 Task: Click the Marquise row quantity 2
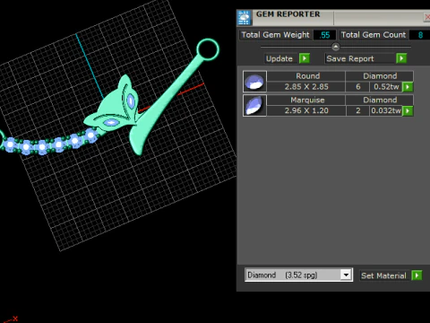pyautogui.click(x=357, y=110)
